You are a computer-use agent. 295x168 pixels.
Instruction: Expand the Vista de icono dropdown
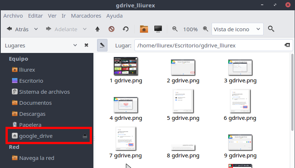click(x=238, y=29)
